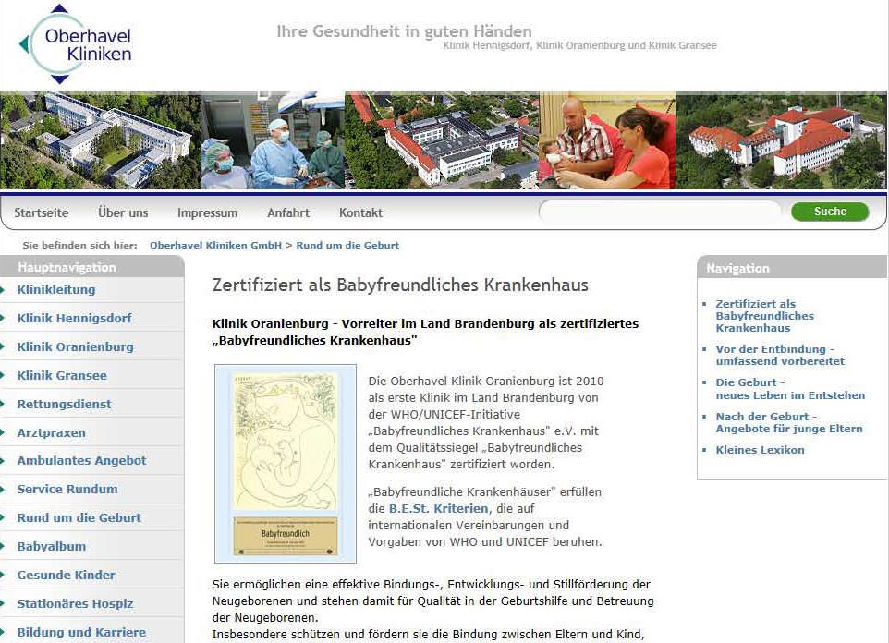Select Vor der Entbindung navigation link
Viewport: 889px width, 643px height.
click(780, 355)
